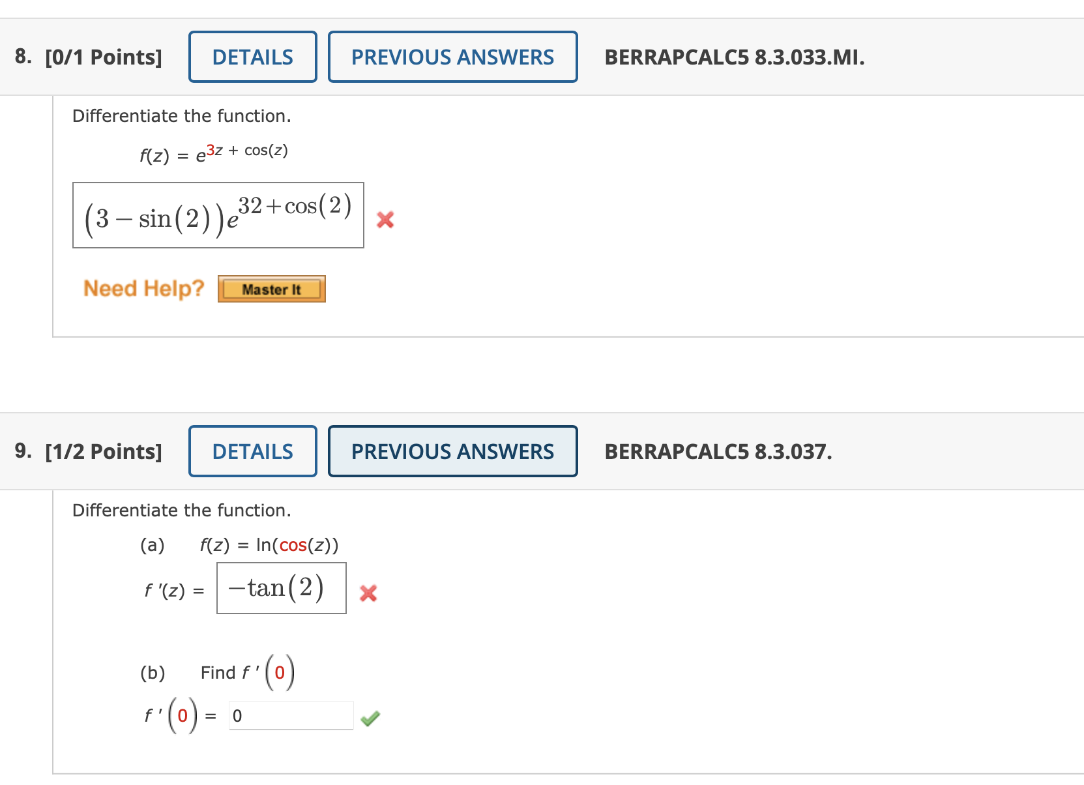Click the Need Help? link
This screenshot has height=785, width=1084.
[144, 288]
